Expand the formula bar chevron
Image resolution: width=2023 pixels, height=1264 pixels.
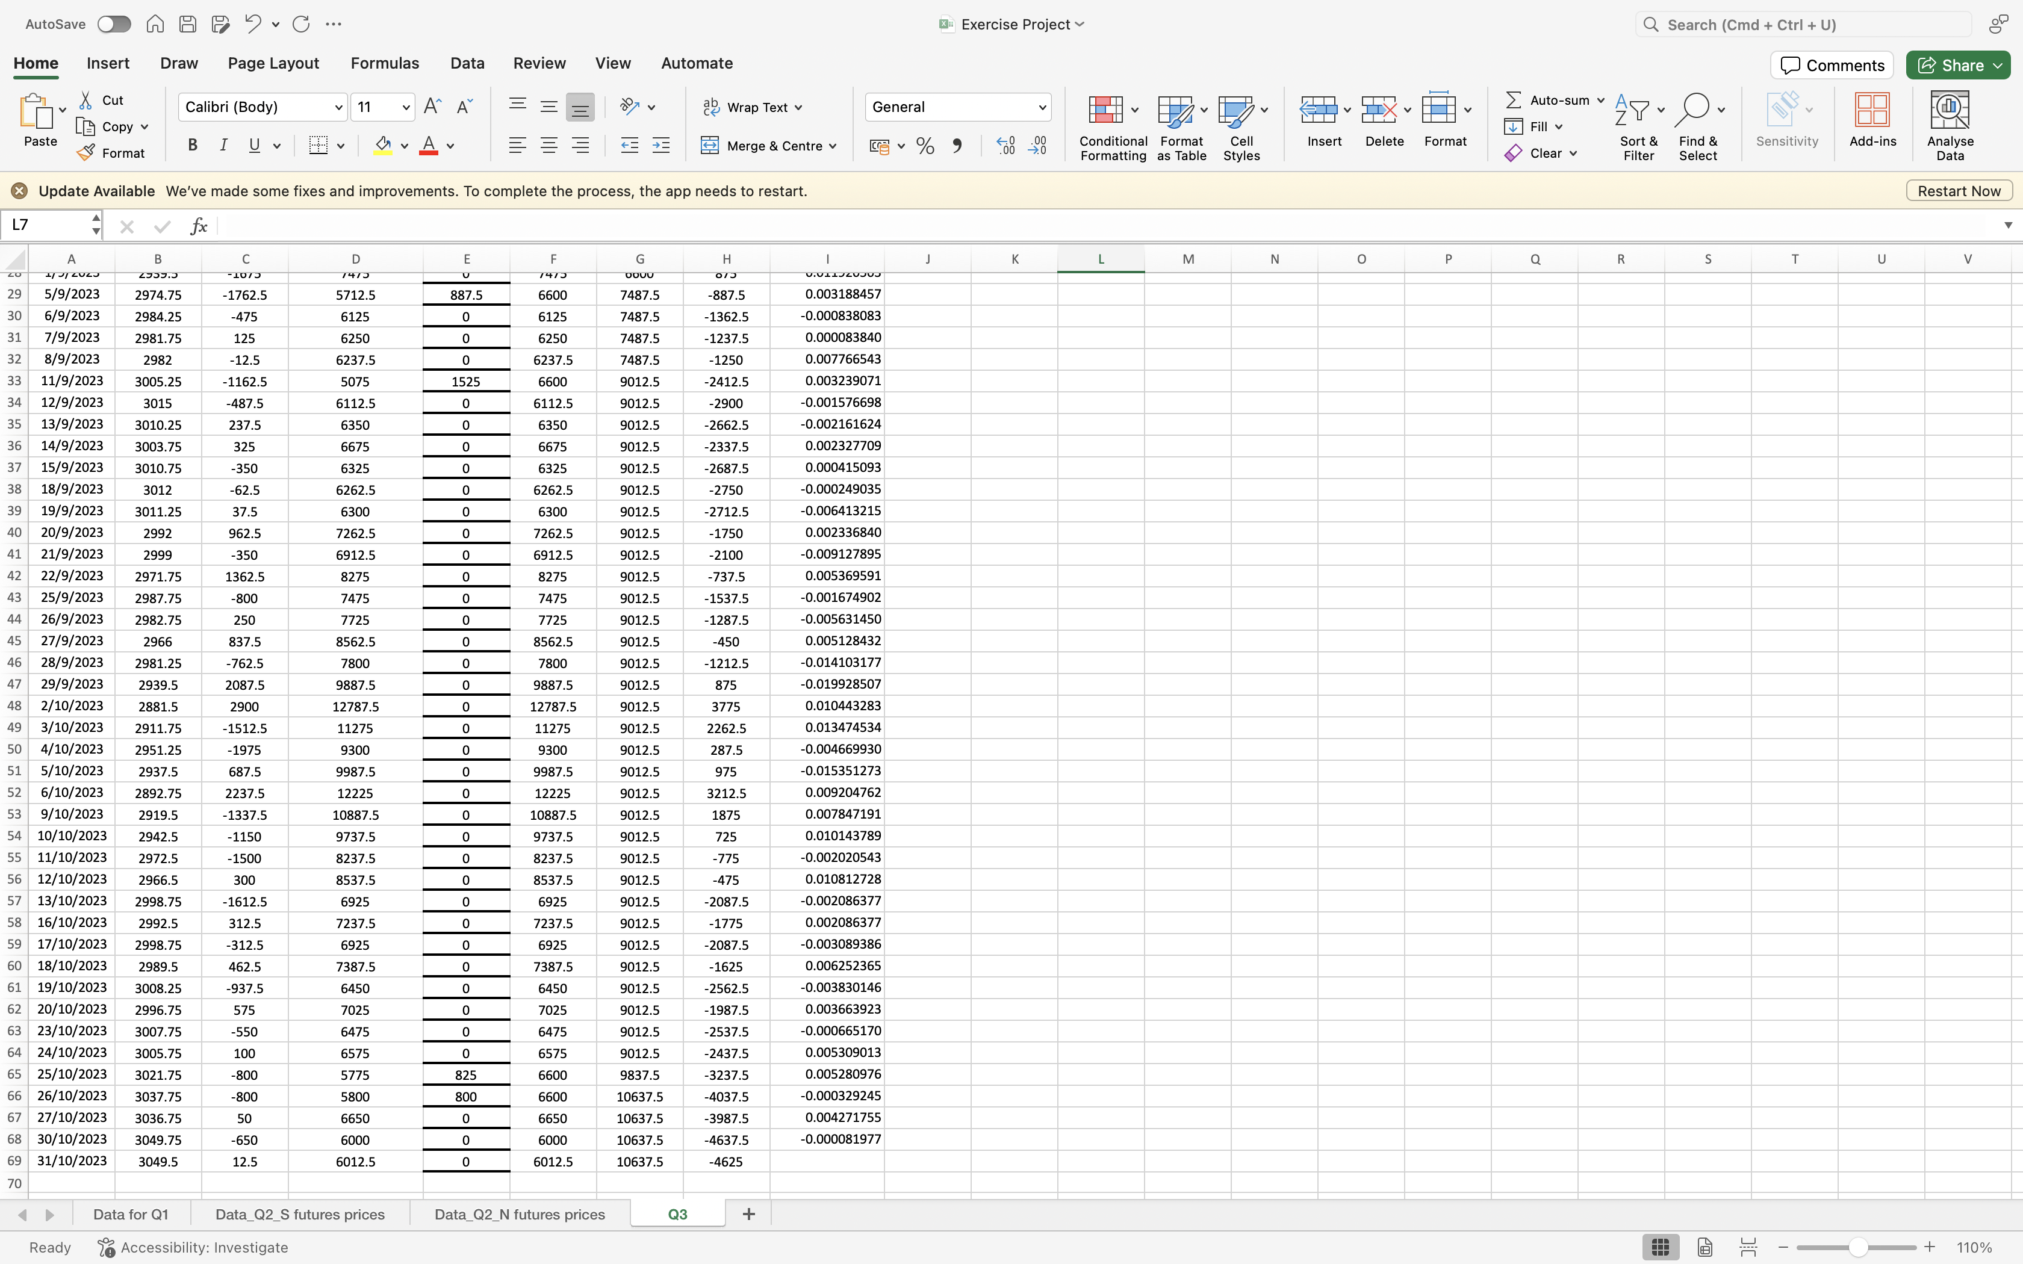point(2008,225)
